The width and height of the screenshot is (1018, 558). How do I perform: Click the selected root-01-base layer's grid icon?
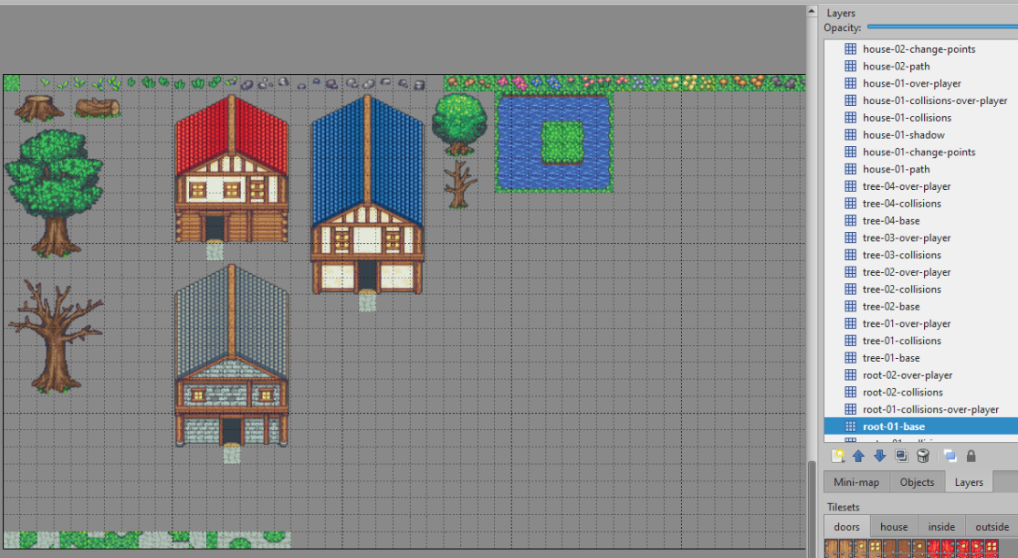tap(850, 426)
